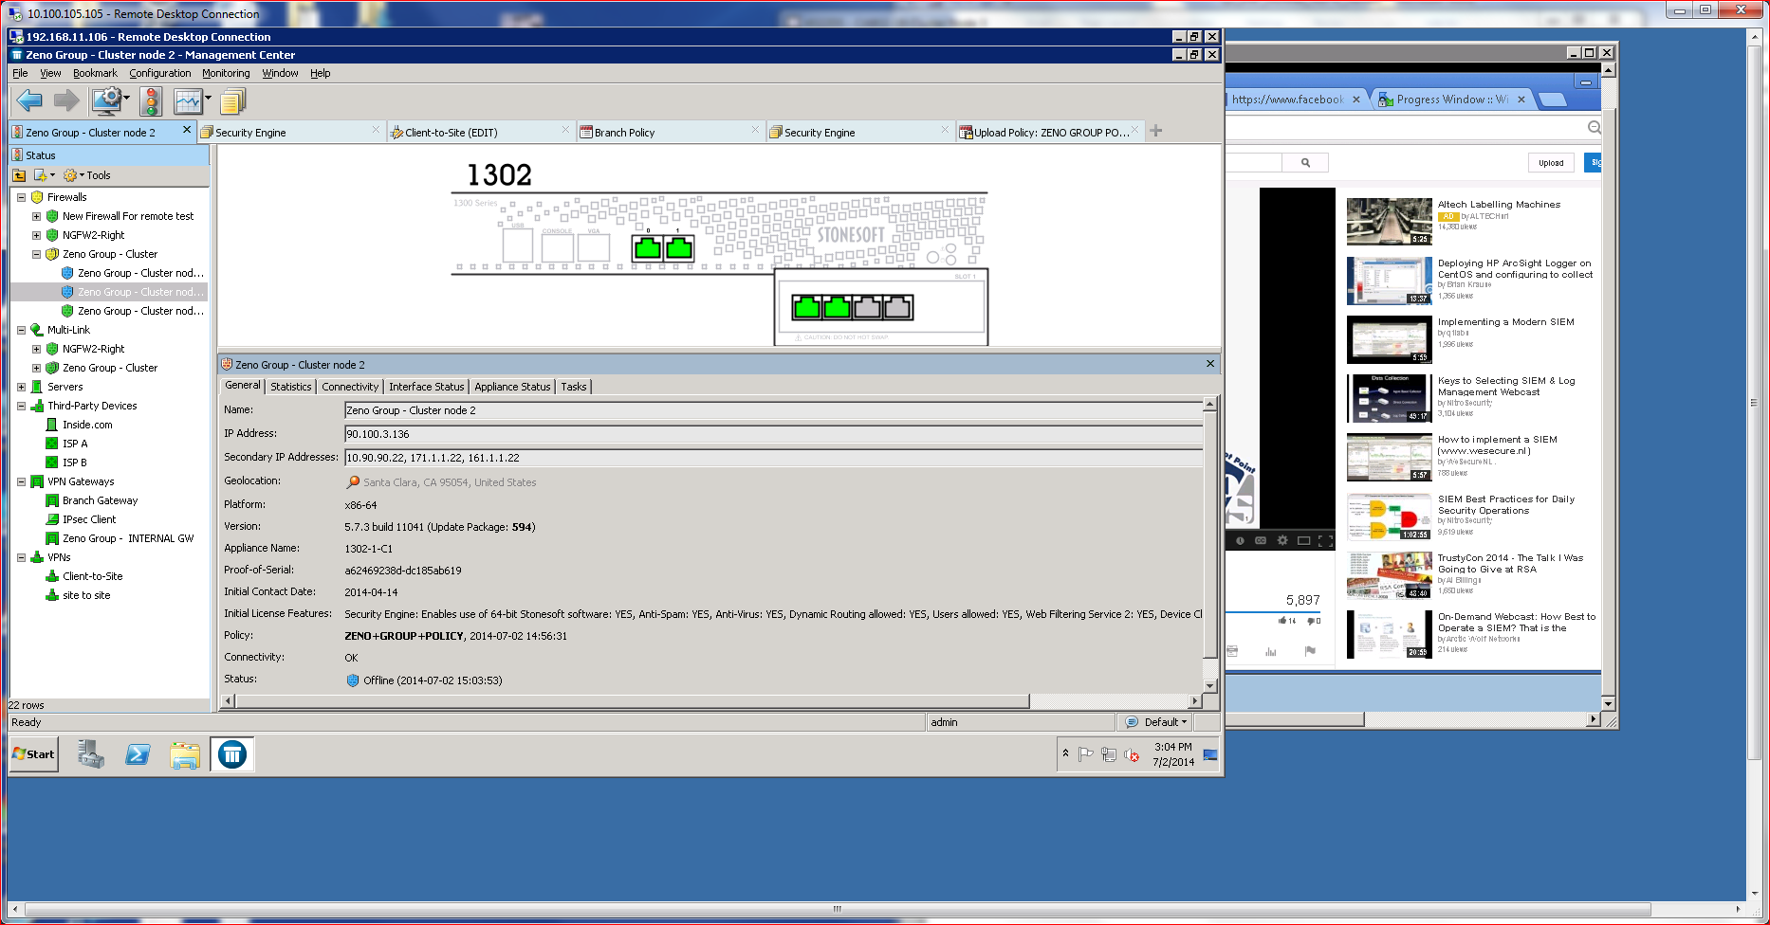
Task: Open the File menu
Action: 20,73
